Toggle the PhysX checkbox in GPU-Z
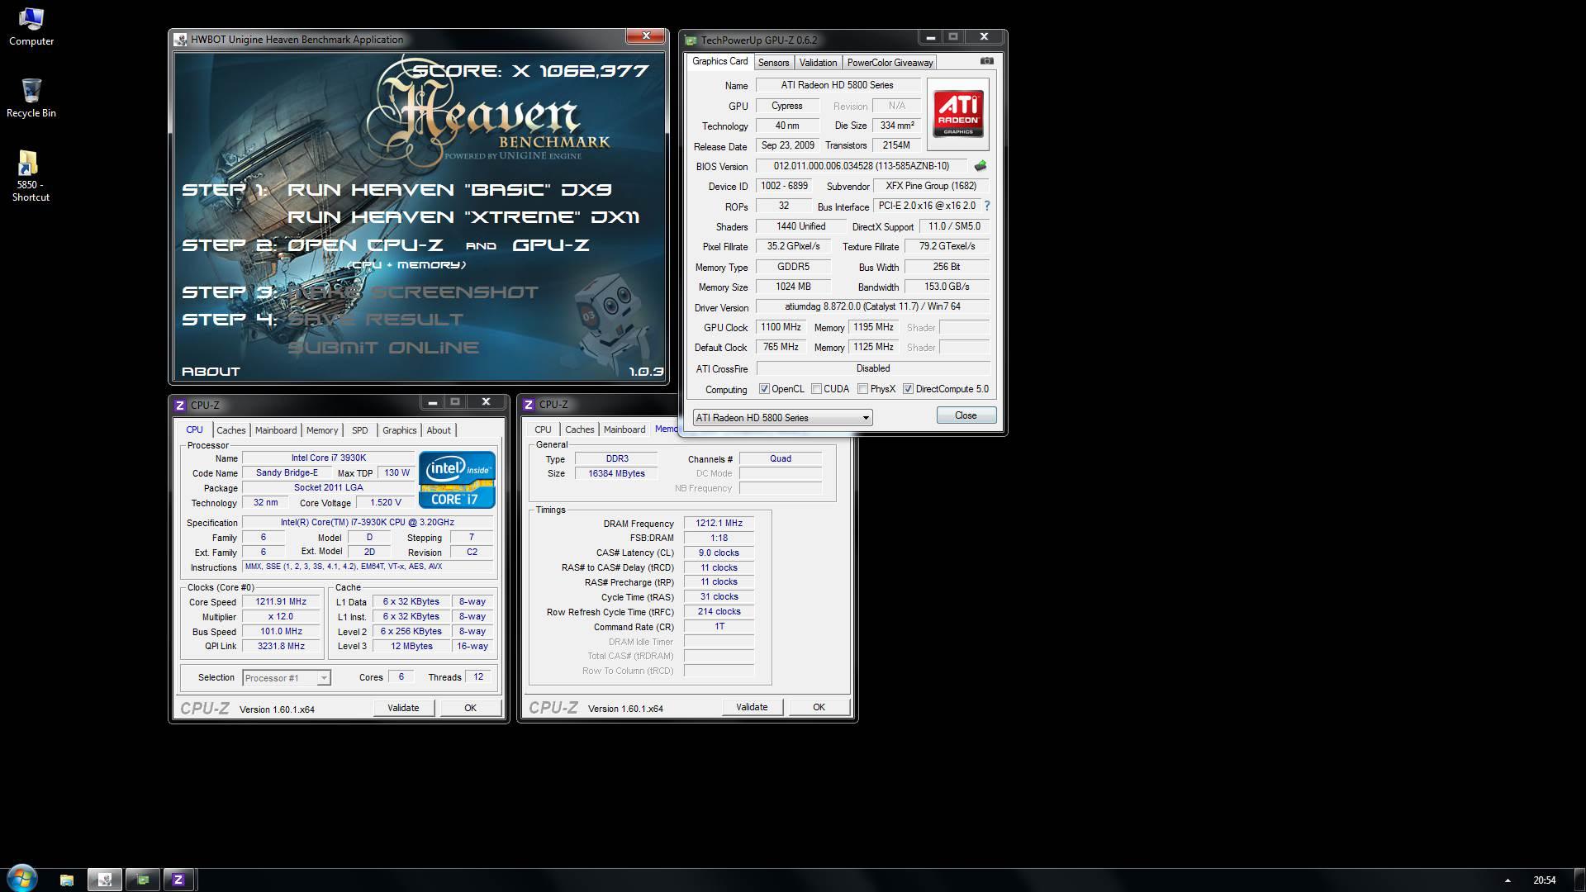This screenshot has height=892, width=1586. (862, 389)
